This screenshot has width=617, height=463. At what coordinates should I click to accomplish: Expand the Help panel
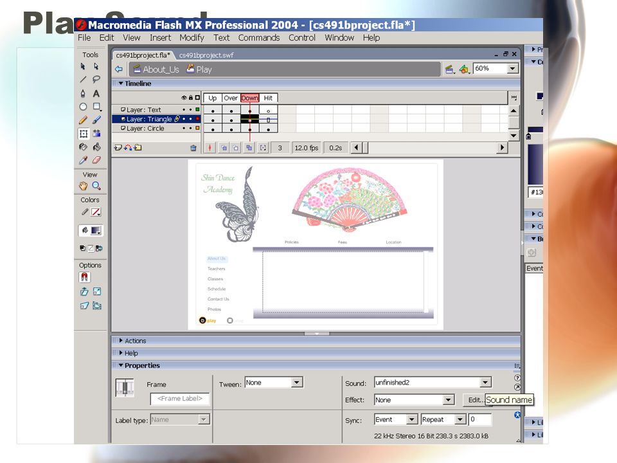pyautogui.click(x=121, y=353)
